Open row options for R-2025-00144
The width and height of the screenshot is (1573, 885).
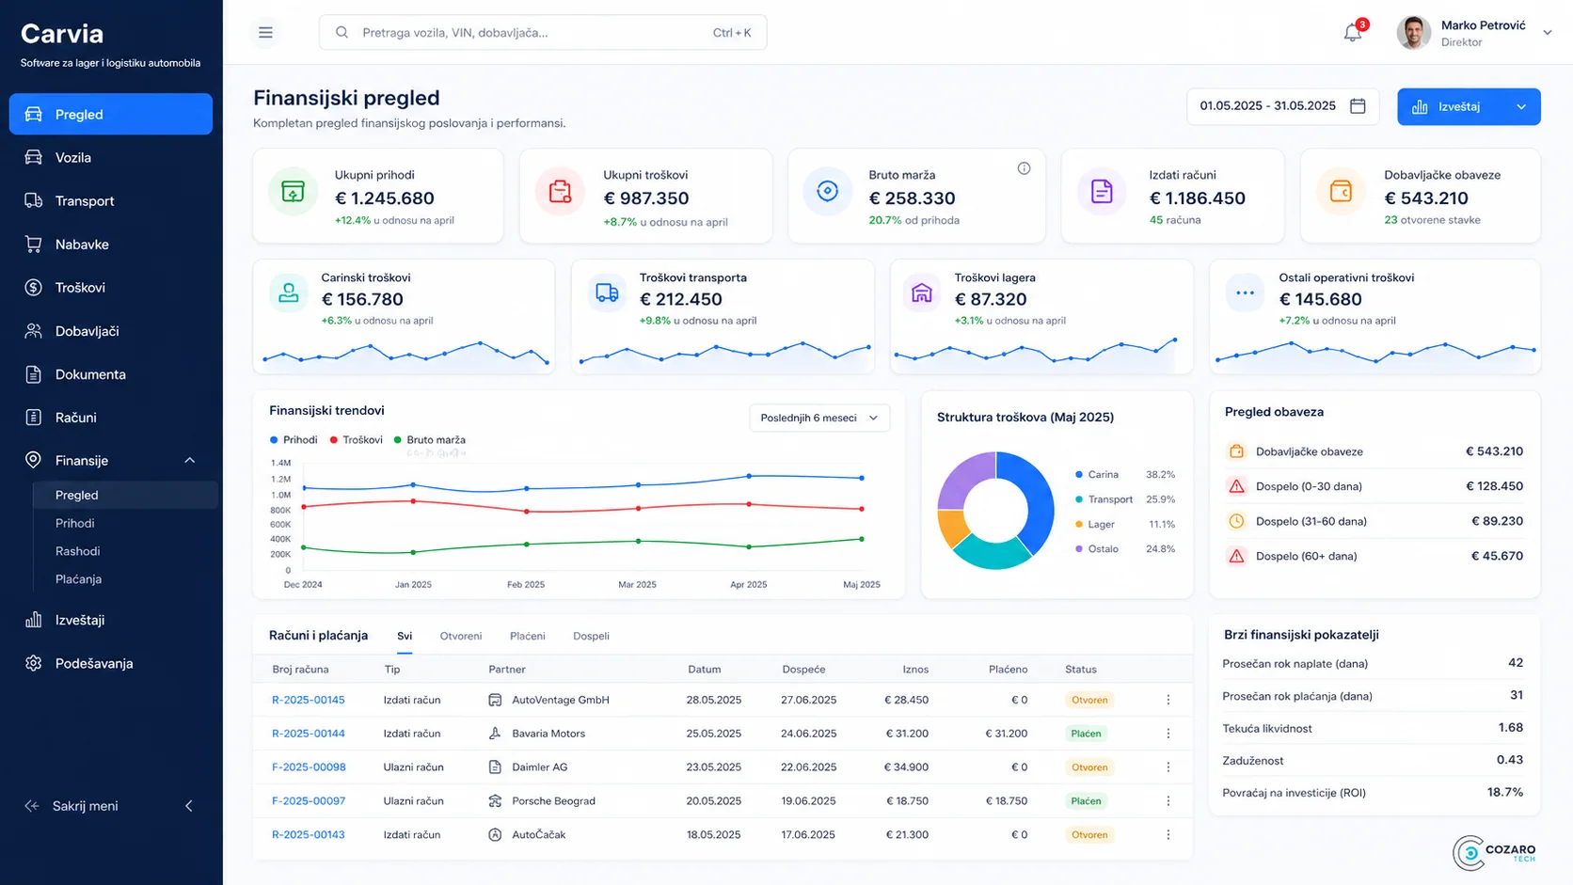pyautogui.click(x=1168, y=734)
